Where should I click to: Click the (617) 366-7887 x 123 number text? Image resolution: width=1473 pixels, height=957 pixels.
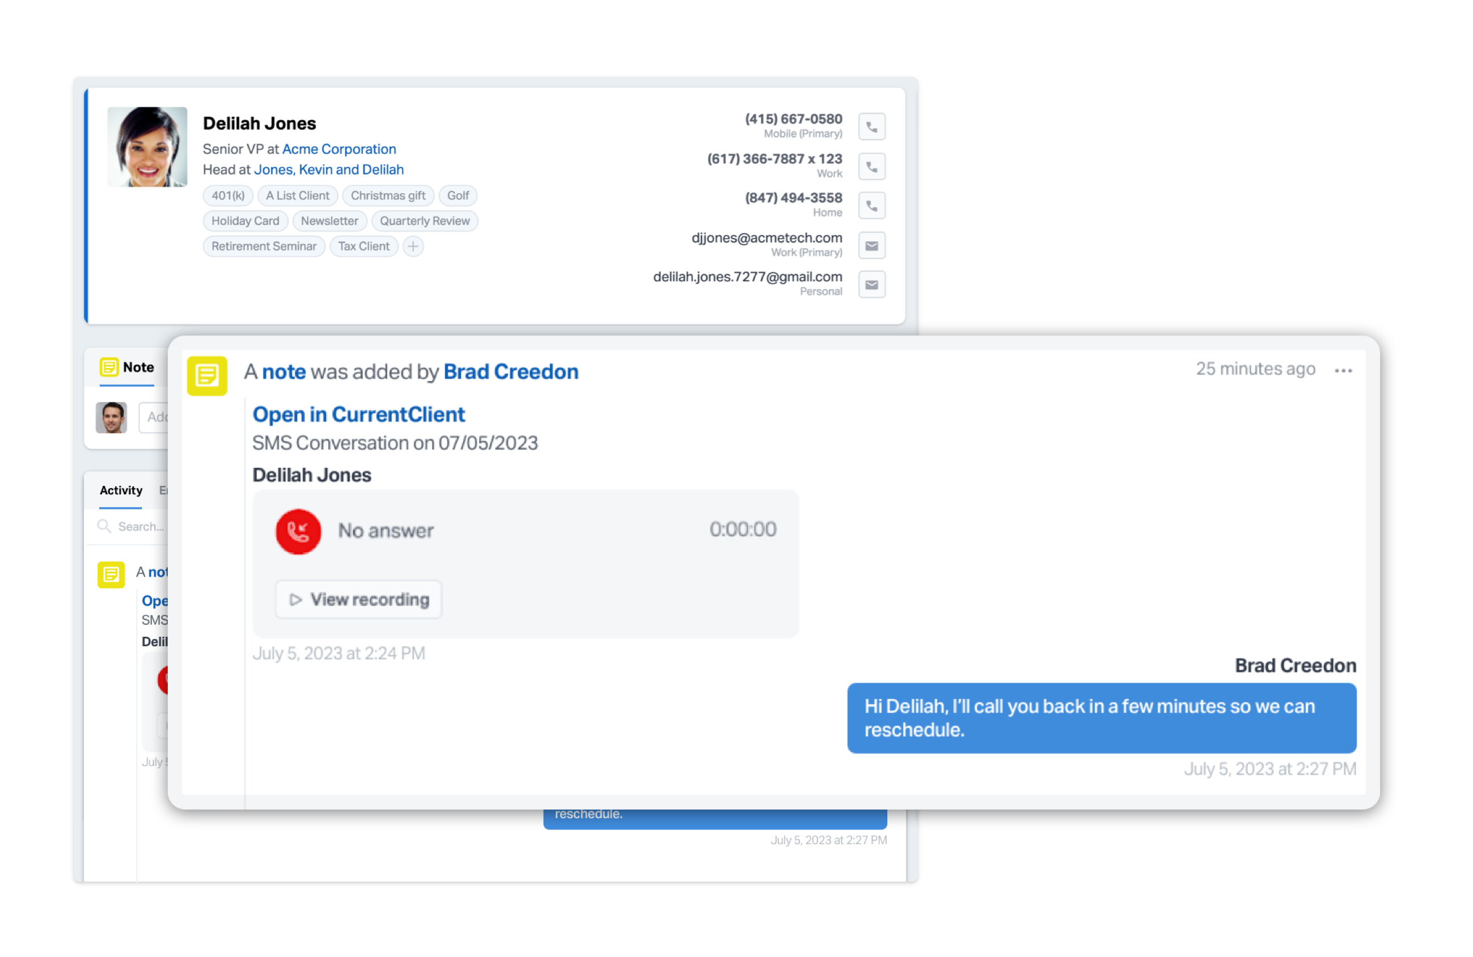point(774,159)
